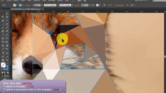The height and width of the screenshot is (93, 166).
Task: Select the Lasso tool
Action: (x=7, y=17)
